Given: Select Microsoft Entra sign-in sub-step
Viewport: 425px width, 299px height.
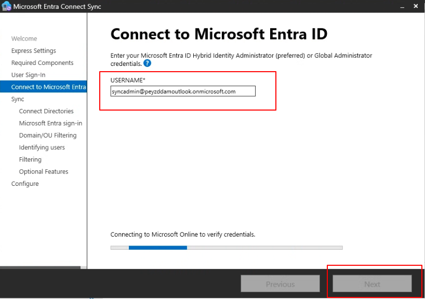Looking at the screenshot, I should pyautogui.click(x=50, y=123).
